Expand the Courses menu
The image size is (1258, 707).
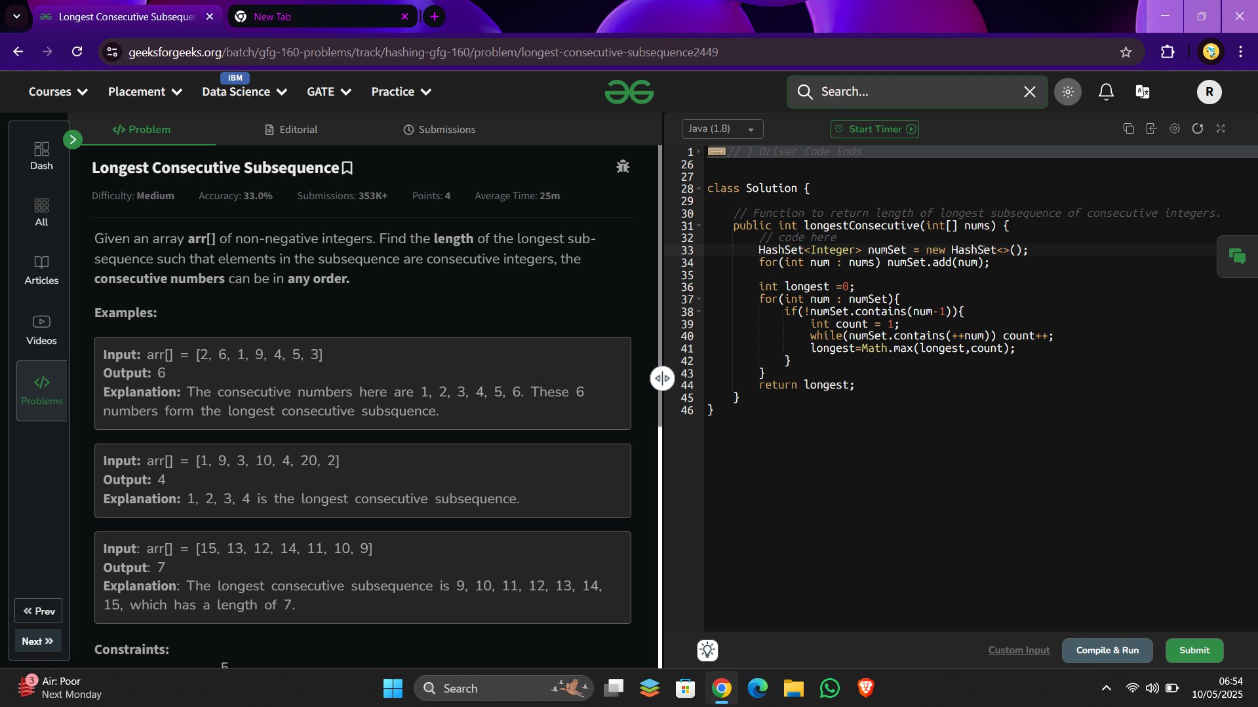58,92
